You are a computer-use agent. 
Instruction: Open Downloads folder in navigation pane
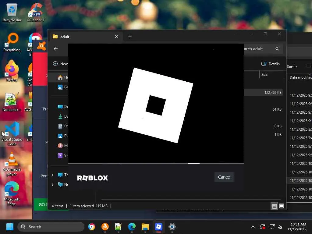63,116
